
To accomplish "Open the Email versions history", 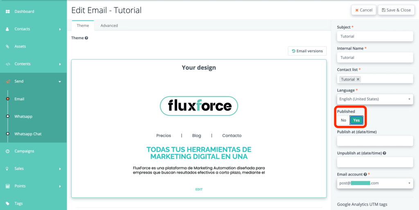I will [307, 51].
